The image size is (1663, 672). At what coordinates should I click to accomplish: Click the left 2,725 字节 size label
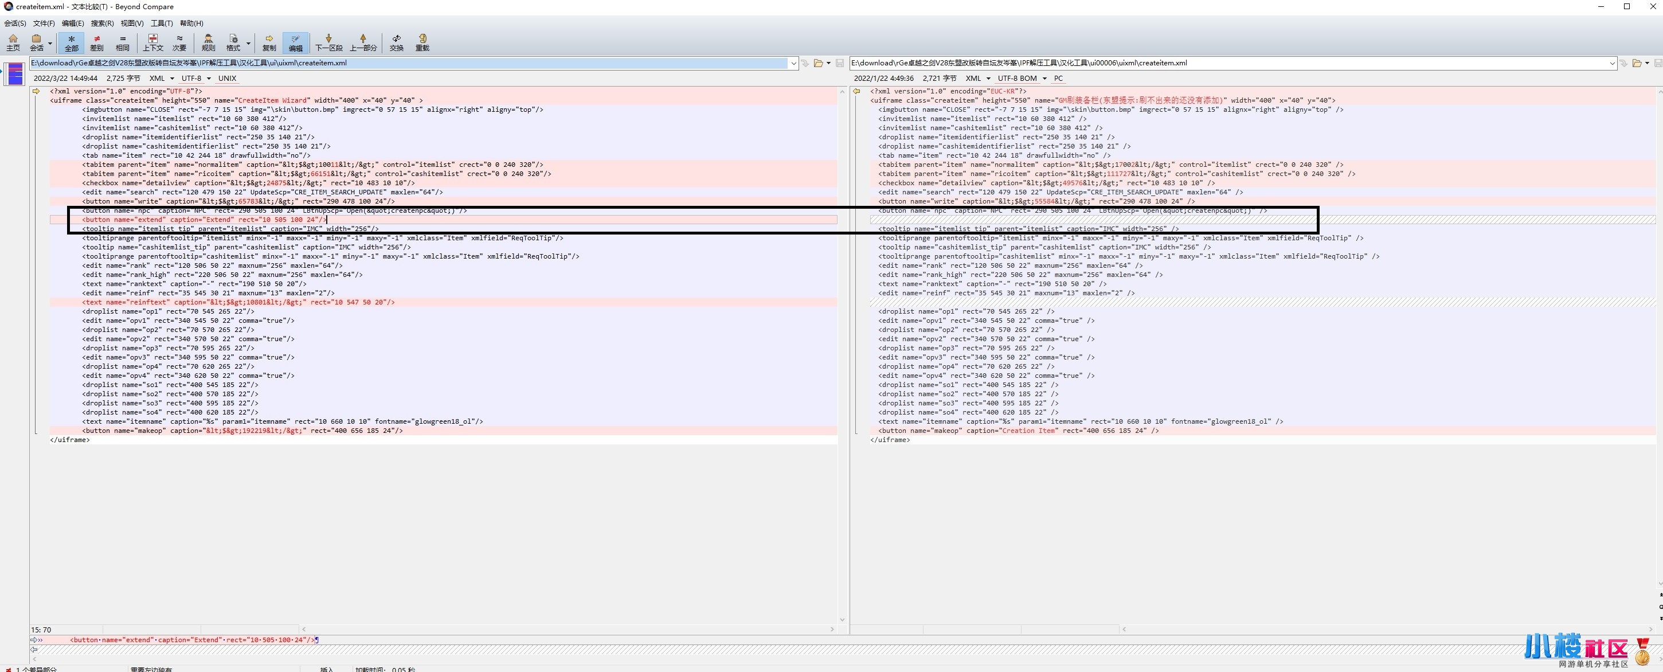coord(123,78)
